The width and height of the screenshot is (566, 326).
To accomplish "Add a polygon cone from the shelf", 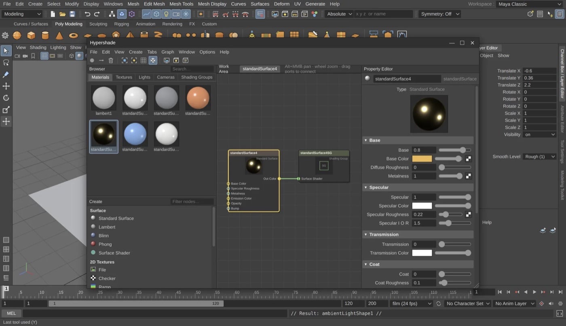I will point(59,35).
